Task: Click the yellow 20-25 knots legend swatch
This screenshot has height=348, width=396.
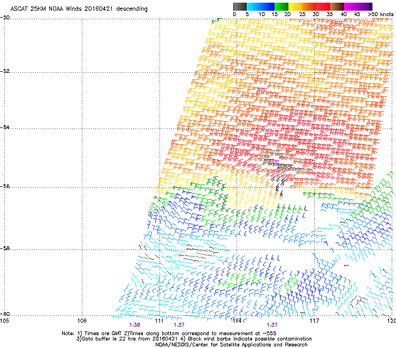Action: pos(295,6)
